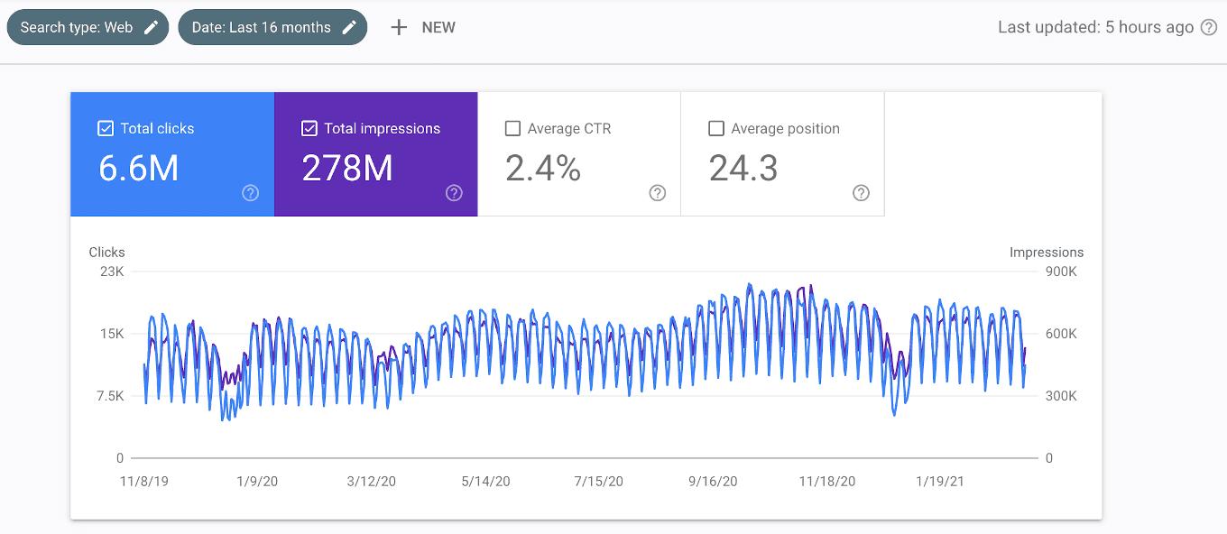Click the Impressions axis label

[1047, 252]
